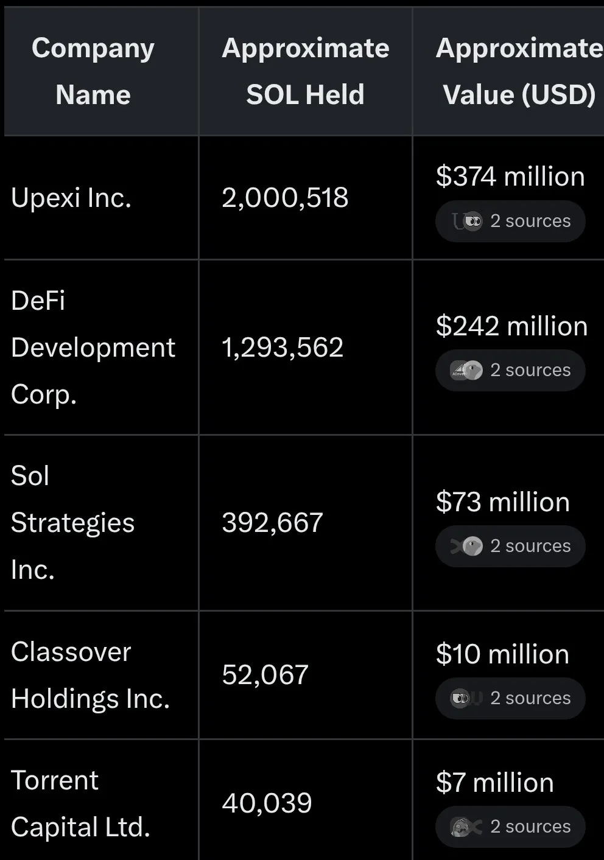Click the source favicons in Torrent Capital's sources chip
Image resolution: width=604 pixels, height=860 pixels.
click(x=466, y=827)
